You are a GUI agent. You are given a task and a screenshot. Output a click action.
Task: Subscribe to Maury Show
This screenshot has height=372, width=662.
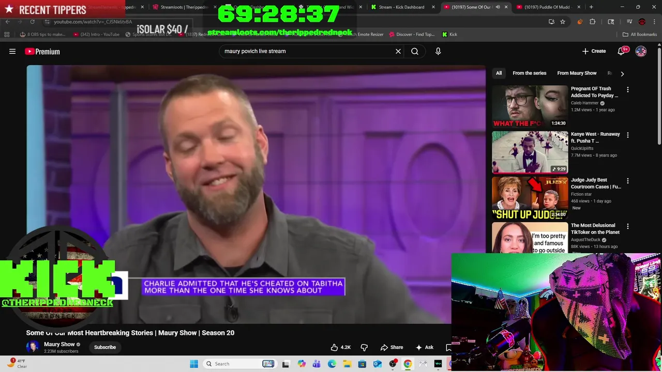(x=105, y=347)
